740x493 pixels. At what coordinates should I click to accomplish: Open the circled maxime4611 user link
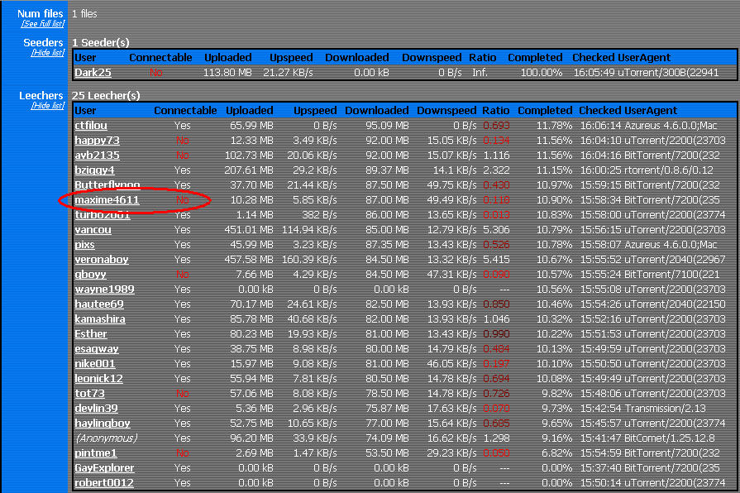[107, 200]
